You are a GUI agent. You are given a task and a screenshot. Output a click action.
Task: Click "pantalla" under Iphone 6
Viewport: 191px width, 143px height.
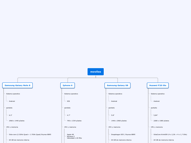coord(67,108)
